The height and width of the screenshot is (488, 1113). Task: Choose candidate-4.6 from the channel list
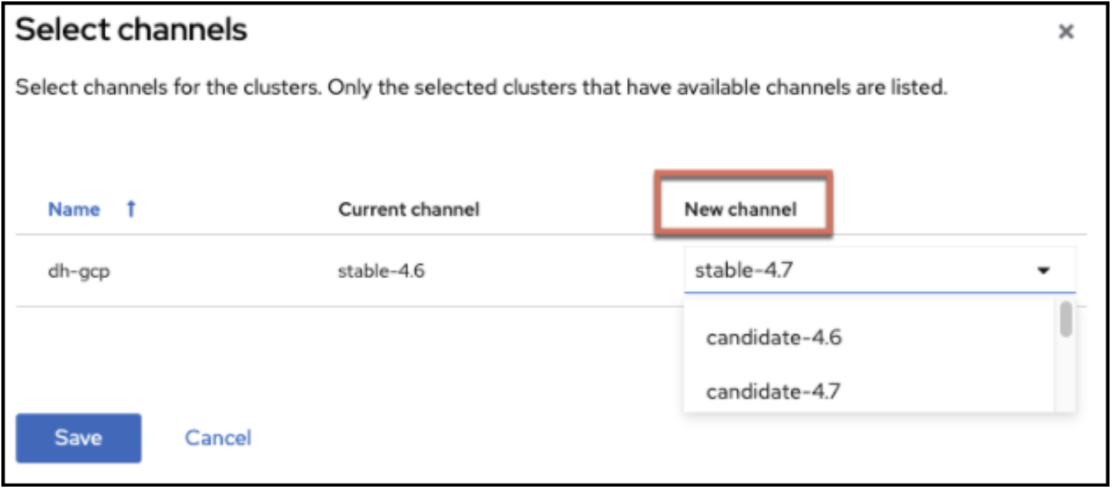point(773,338)
